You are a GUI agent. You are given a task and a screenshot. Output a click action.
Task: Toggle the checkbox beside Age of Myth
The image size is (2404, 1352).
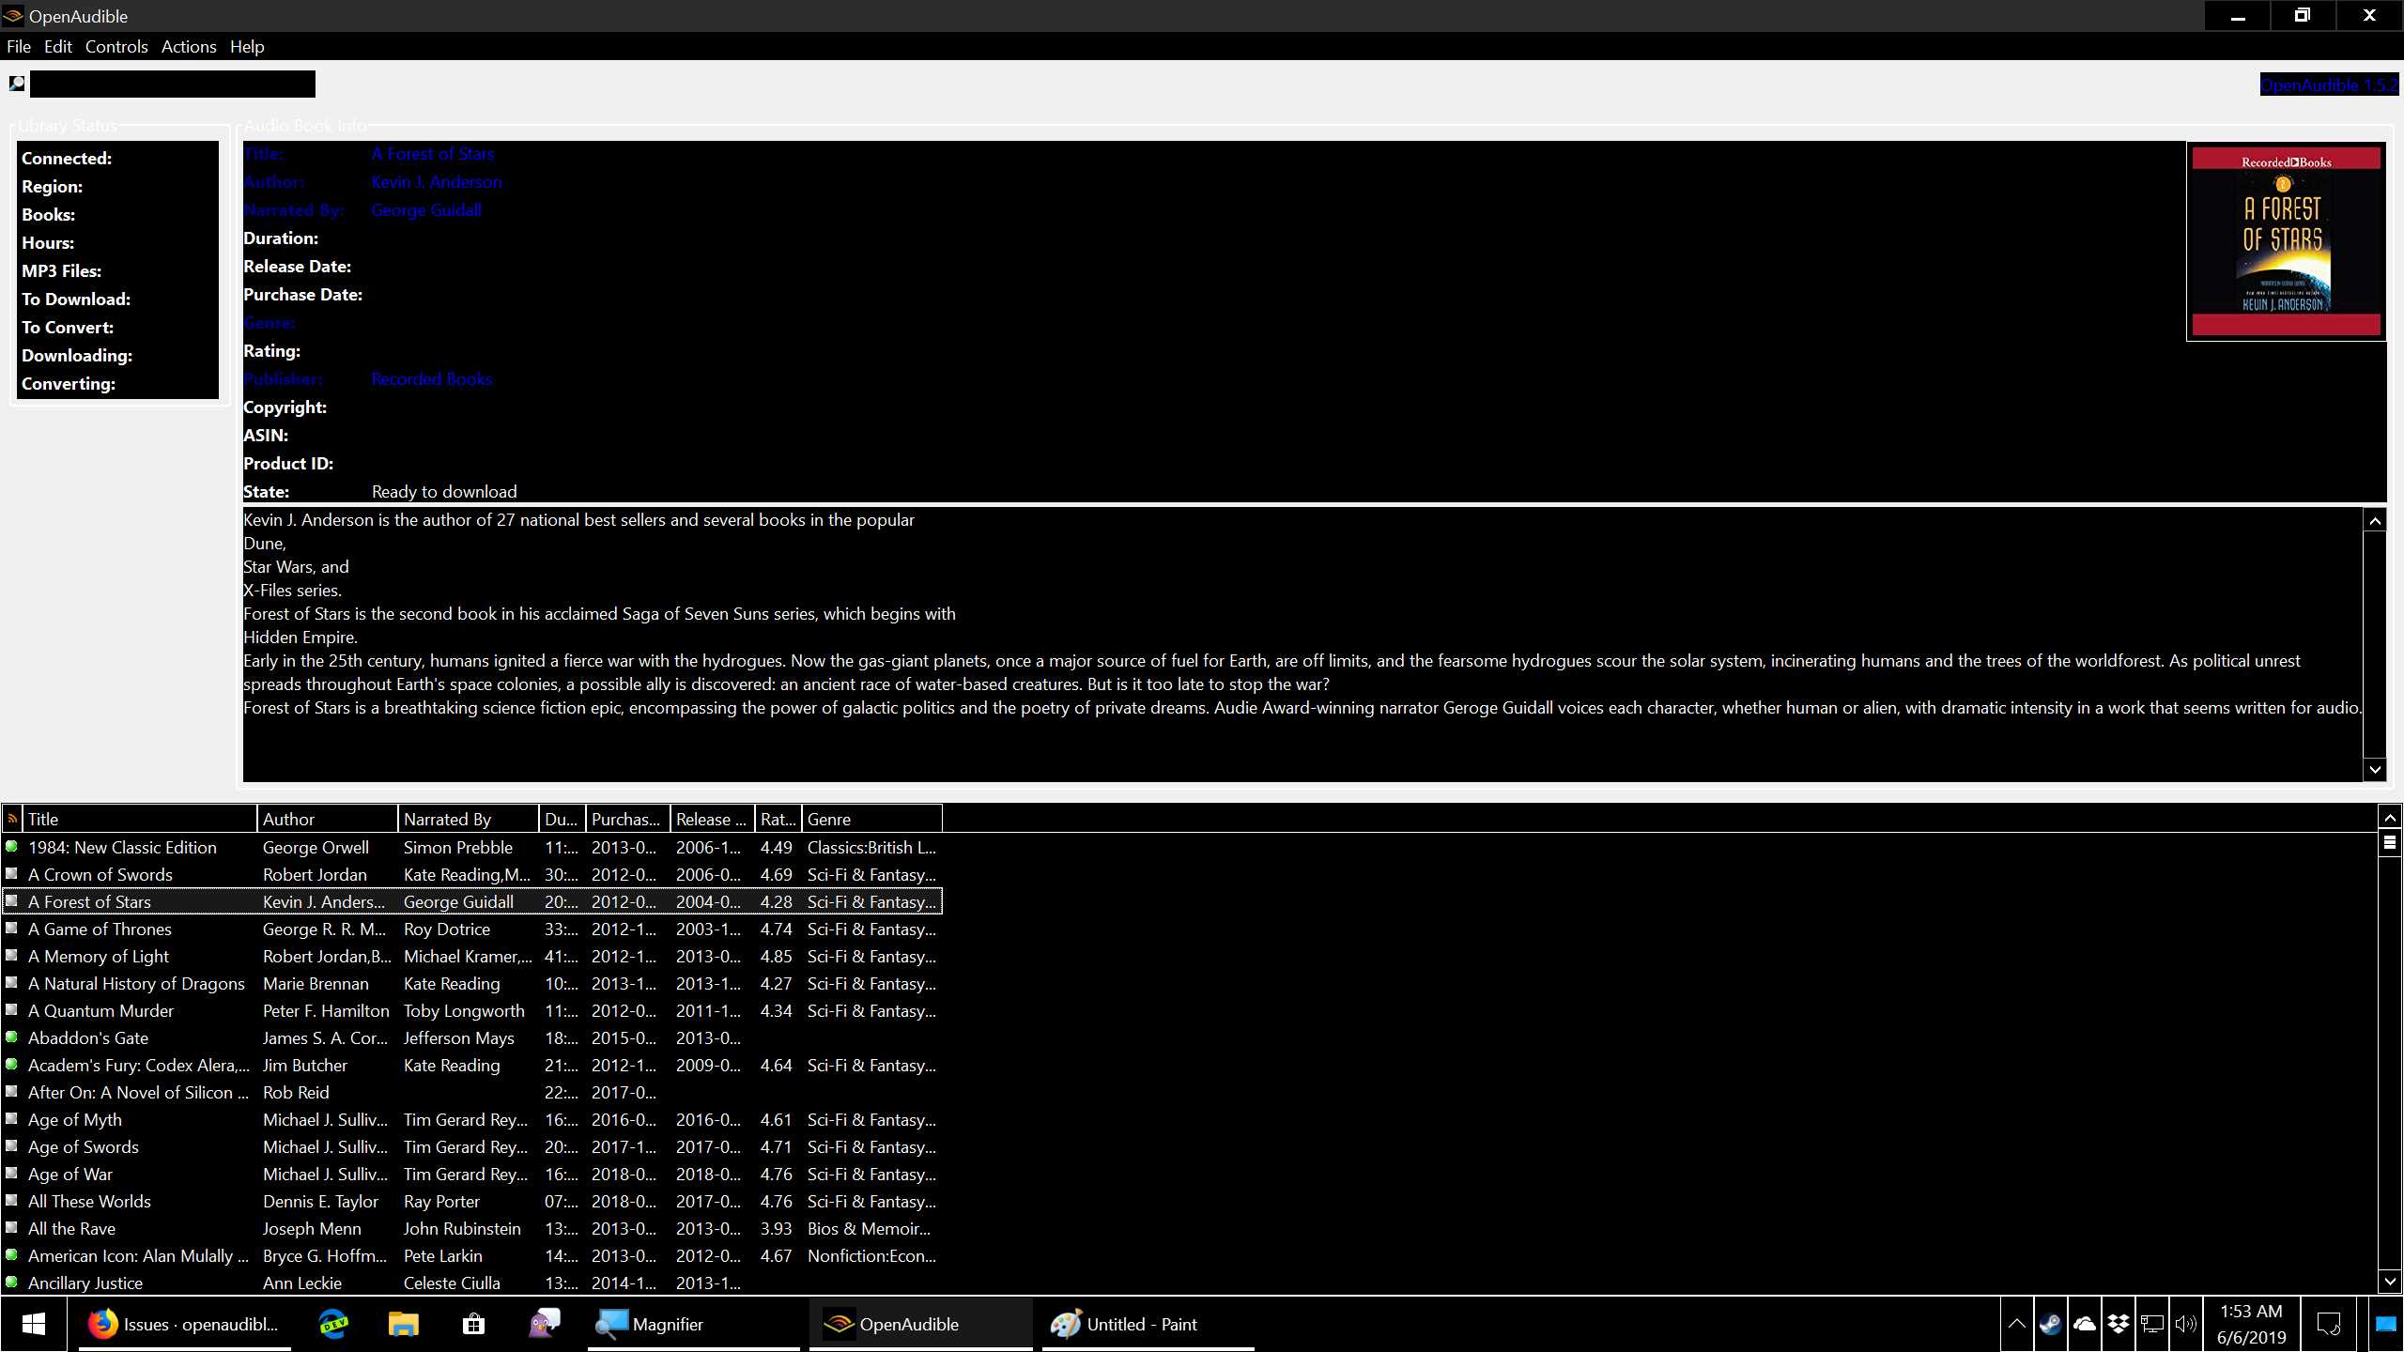point(11,1119)
